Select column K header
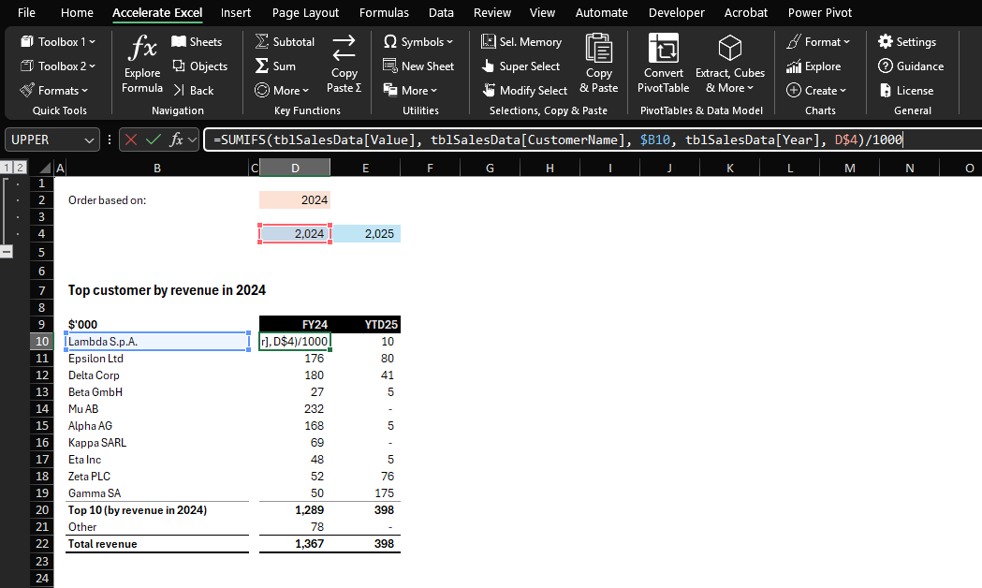 729,168
